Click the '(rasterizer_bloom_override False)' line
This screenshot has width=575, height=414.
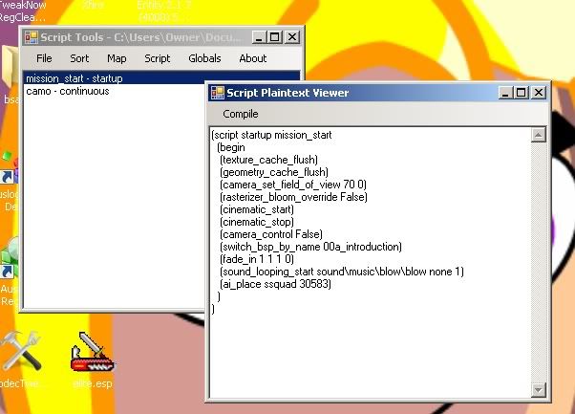[x=293, y=197]
